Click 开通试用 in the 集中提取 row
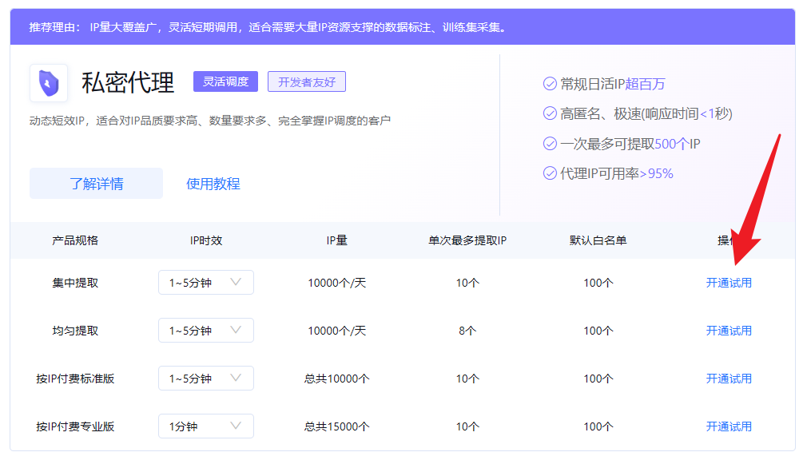The height and width of the screenshot is (460, 807). pyautogui.click(x=729, y=282)
